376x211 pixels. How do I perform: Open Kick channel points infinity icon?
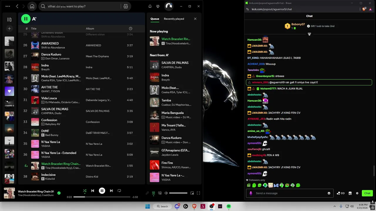pos(341,193)
